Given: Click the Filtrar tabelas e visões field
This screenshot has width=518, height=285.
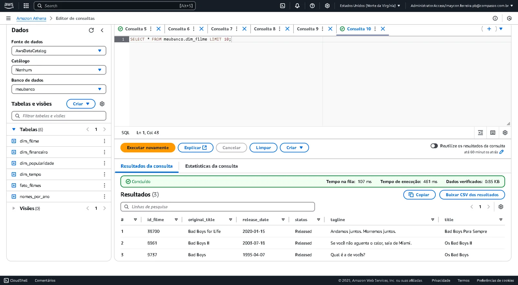Looking at the screenshot, I should [59, 116].
